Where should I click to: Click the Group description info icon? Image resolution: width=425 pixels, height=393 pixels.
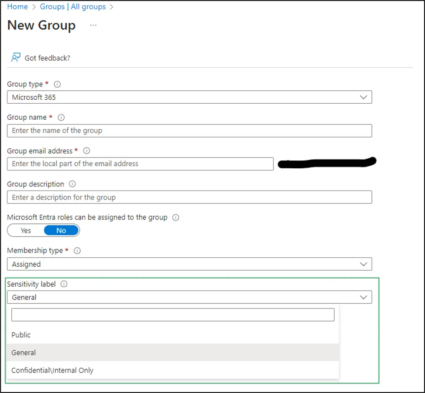tap(72, 184)
